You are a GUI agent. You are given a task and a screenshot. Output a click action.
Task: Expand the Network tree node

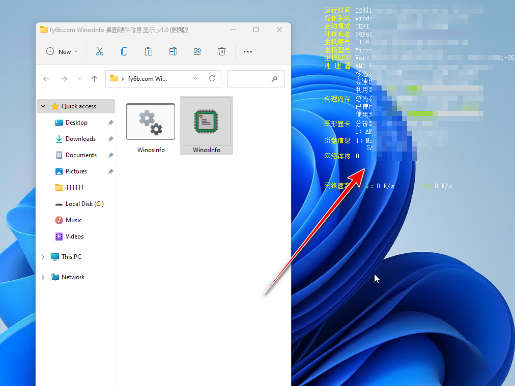[x=43, y=277]
